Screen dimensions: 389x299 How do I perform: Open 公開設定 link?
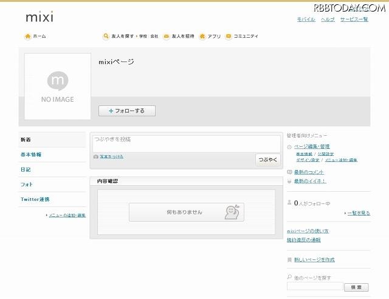tap(326, 154)
